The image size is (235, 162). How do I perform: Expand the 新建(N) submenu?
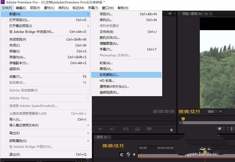point(46,14)
